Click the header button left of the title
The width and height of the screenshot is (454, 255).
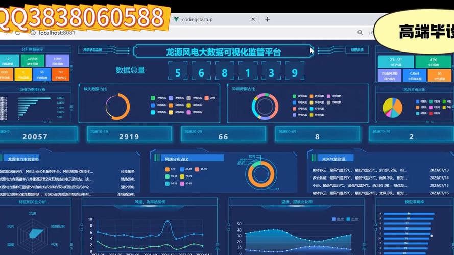click(92, 50)
